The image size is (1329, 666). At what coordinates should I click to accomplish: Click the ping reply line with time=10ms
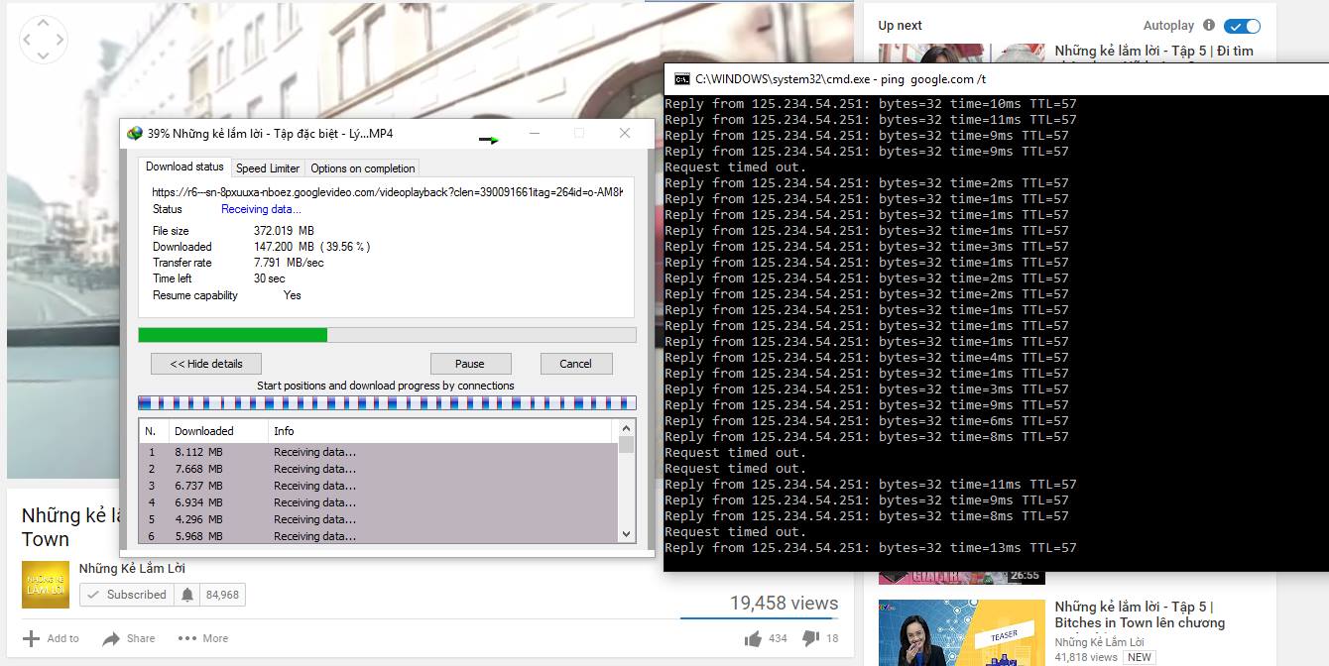click(x=870, y=104)
